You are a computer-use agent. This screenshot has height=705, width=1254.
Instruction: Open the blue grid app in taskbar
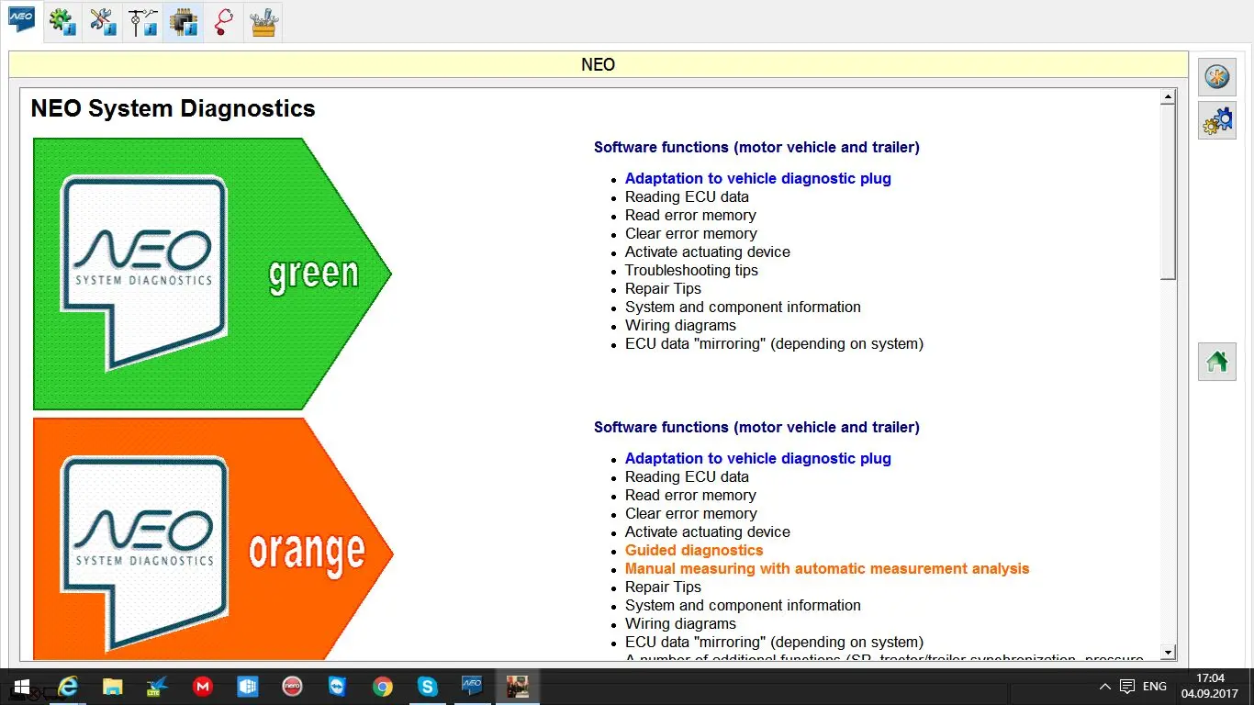pos(247,687)
